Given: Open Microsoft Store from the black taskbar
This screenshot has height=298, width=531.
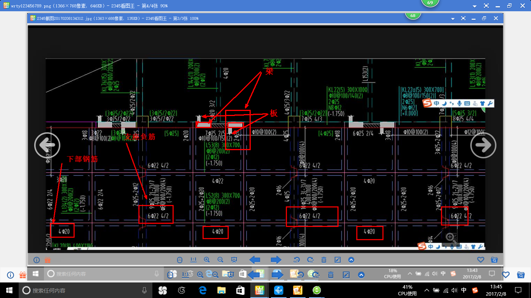Looking at the screenshot, I should [241, 290].
